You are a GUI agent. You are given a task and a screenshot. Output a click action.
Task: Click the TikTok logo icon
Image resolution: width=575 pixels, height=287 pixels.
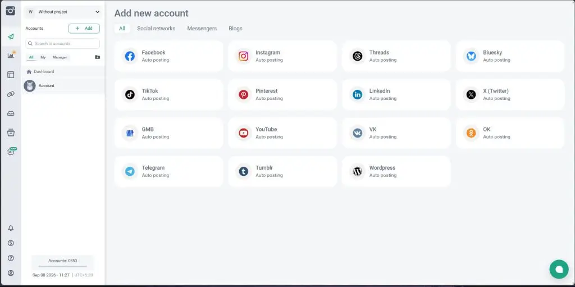[x=130, y=95]
